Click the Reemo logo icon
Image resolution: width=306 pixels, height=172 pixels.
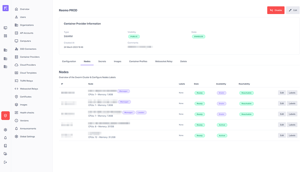pos(6,8)
